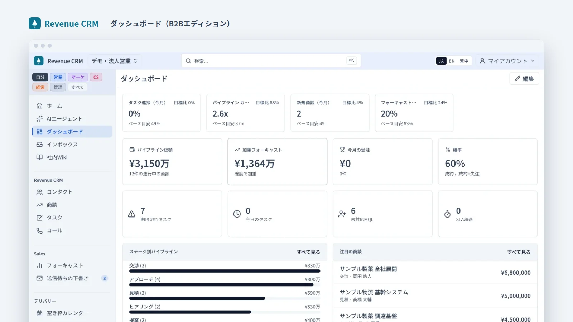Click the Inbox tray icon
This screenshot has height=322, width=573.
click(x=39, y=145)
